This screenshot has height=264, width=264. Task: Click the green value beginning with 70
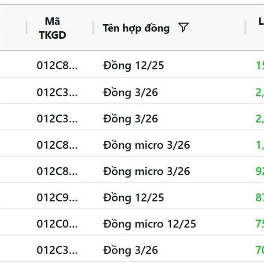pyautogui.click(x=260, y=250)
